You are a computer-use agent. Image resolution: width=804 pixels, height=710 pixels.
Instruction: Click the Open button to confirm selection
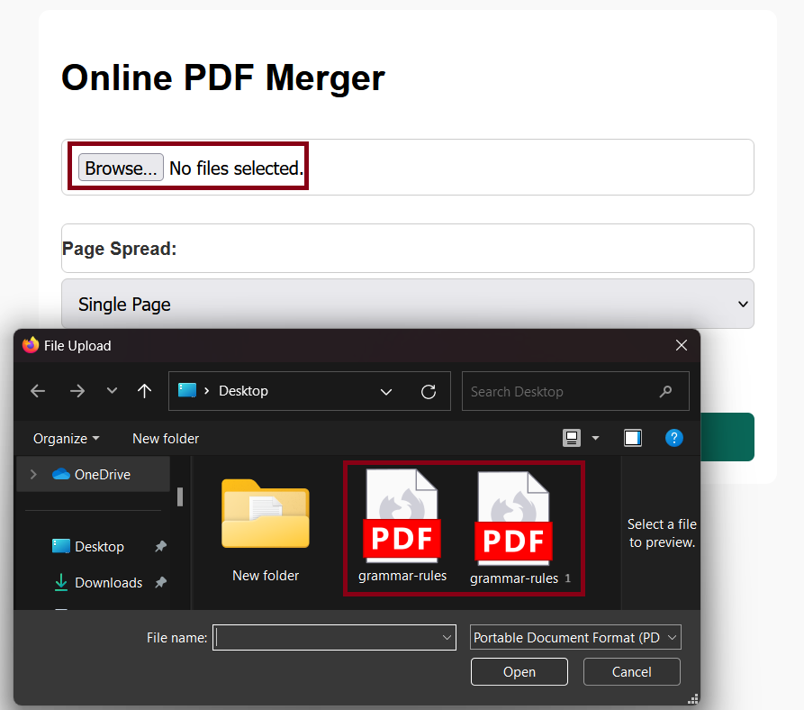pyautogui.click(x=519, y=671)
